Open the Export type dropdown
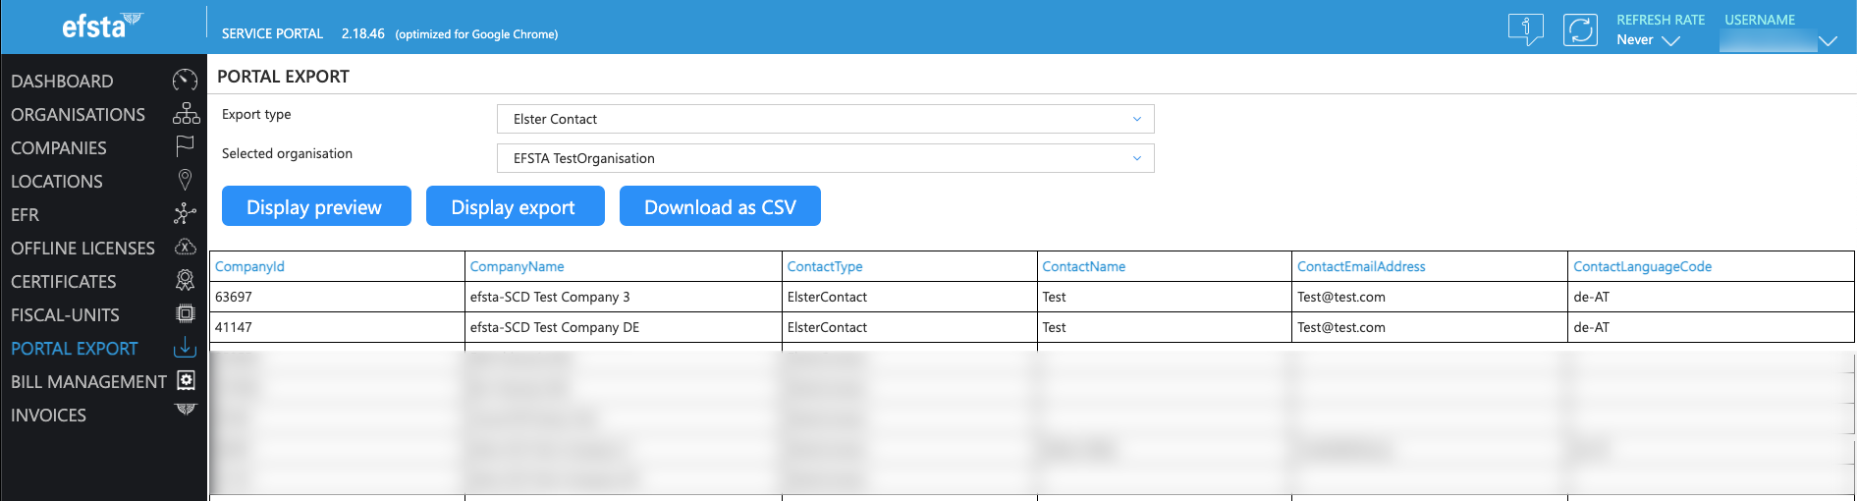Image resolution: width=1857 pixels, height=501 pixels. click(x=826, y=119)
